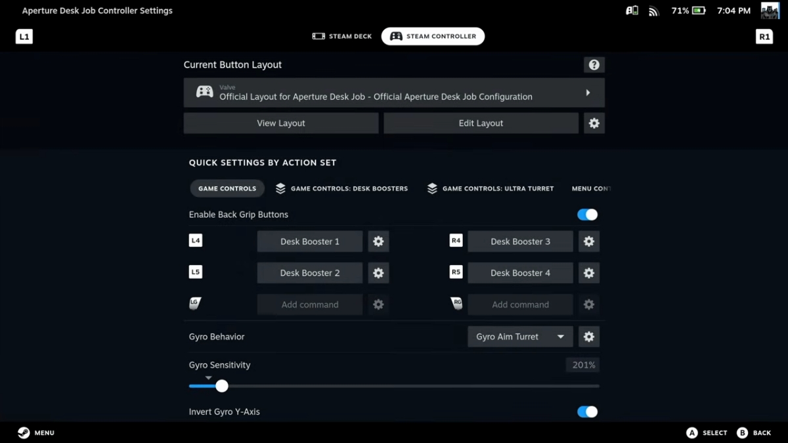This screenshot has height=443, width=788.
Task: Toggle Enable Back Grip Buttons switch
Action: tap(587, 215)
